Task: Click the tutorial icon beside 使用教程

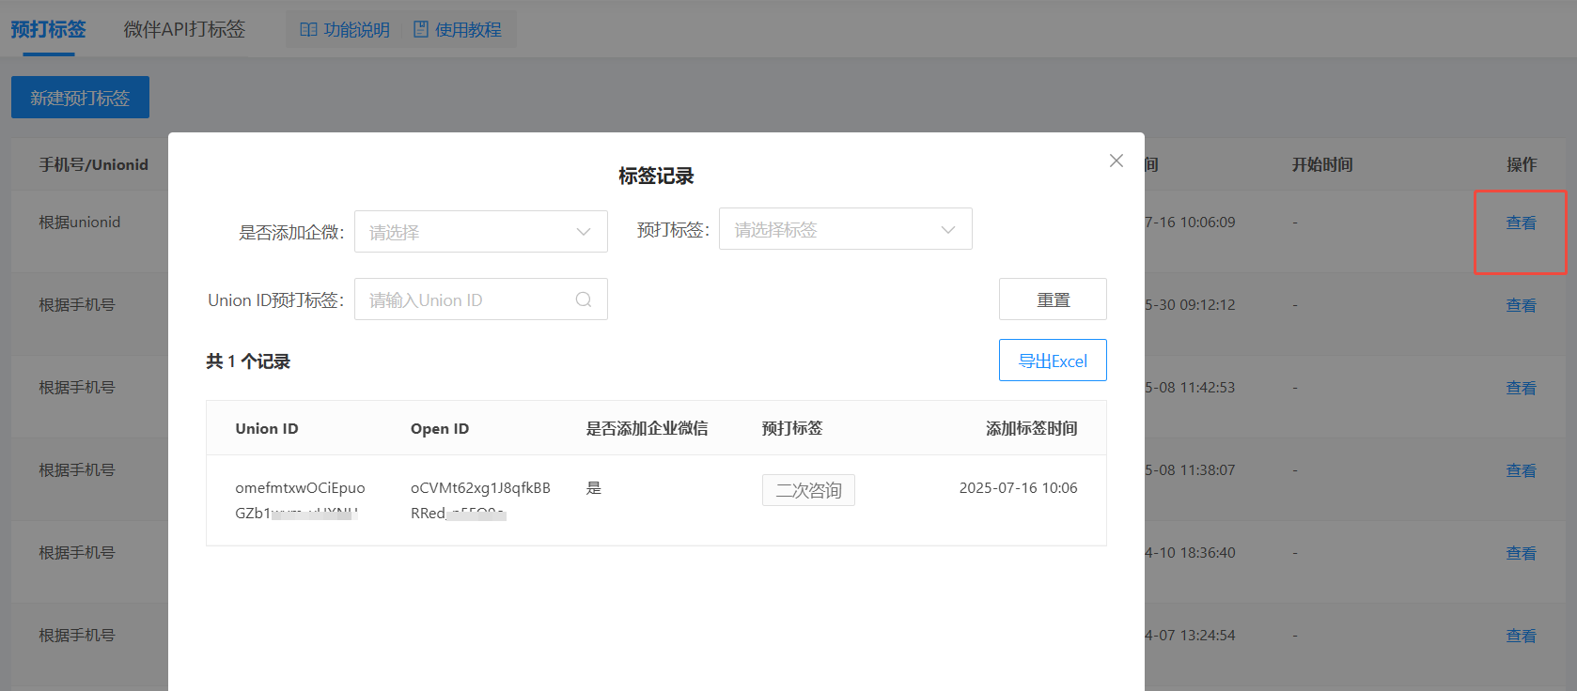Action: point(421,30)
